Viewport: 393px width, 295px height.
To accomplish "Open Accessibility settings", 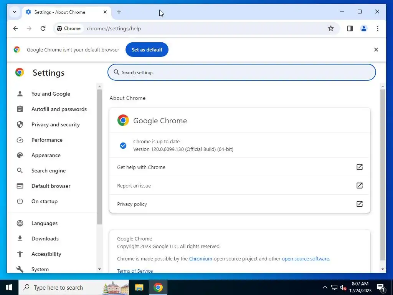I will tap(46, 254).
